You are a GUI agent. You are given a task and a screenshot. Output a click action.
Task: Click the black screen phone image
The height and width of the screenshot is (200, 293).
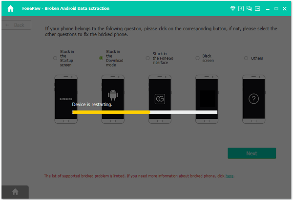click(x=207, y=99)
